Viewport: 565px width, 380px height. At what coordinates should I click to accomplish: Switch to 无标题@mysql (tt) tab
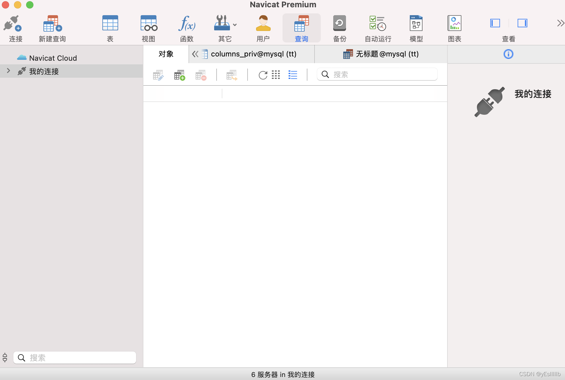click(x=381, y=54)
